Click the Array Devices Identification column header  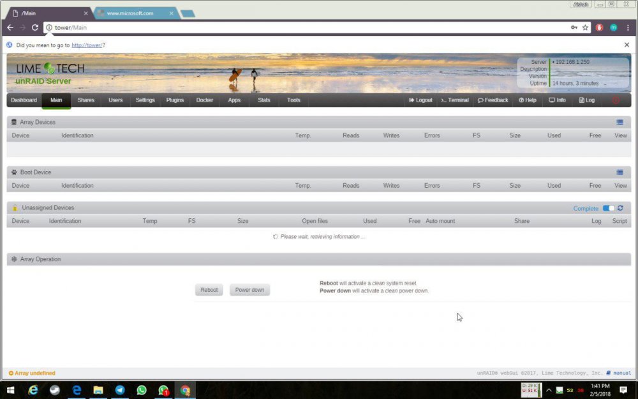click(77, 135)
